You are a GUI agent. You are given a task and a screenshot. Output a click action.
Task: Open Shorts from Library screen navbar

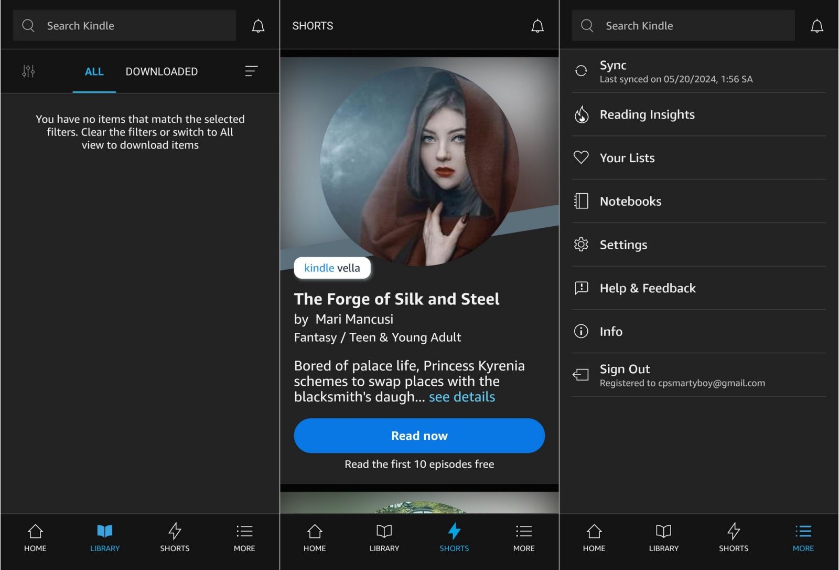[x=175, y=538]
